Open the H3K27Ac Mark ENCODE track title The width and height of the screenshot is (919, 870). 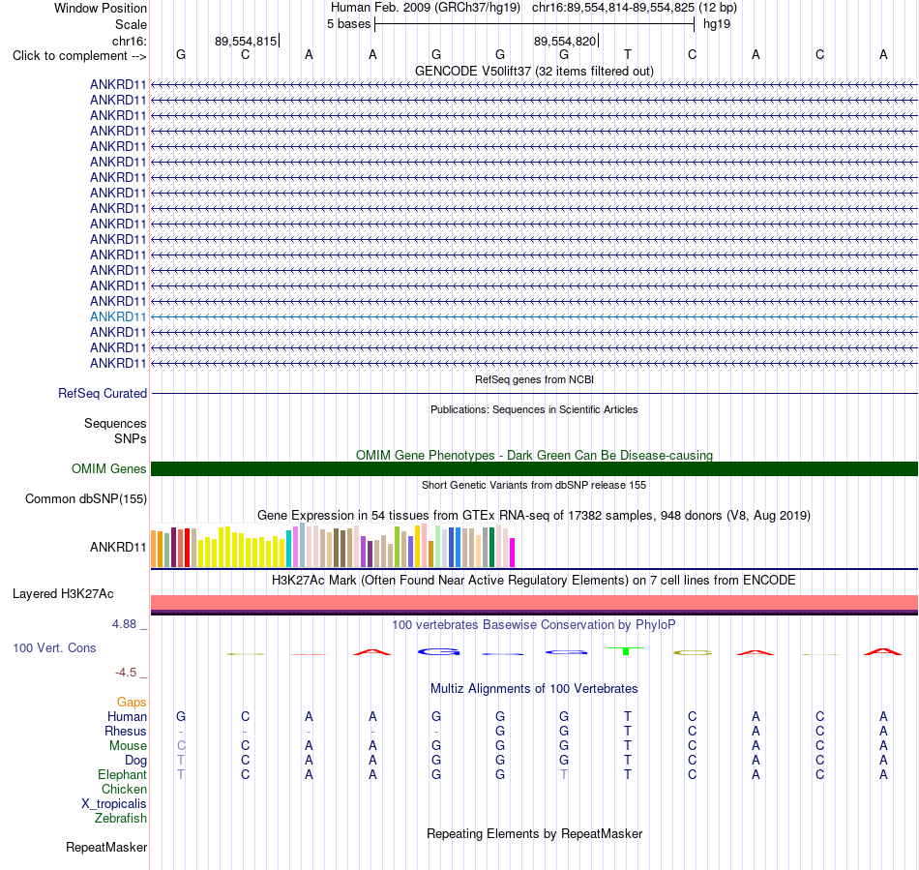click(534, 581)
